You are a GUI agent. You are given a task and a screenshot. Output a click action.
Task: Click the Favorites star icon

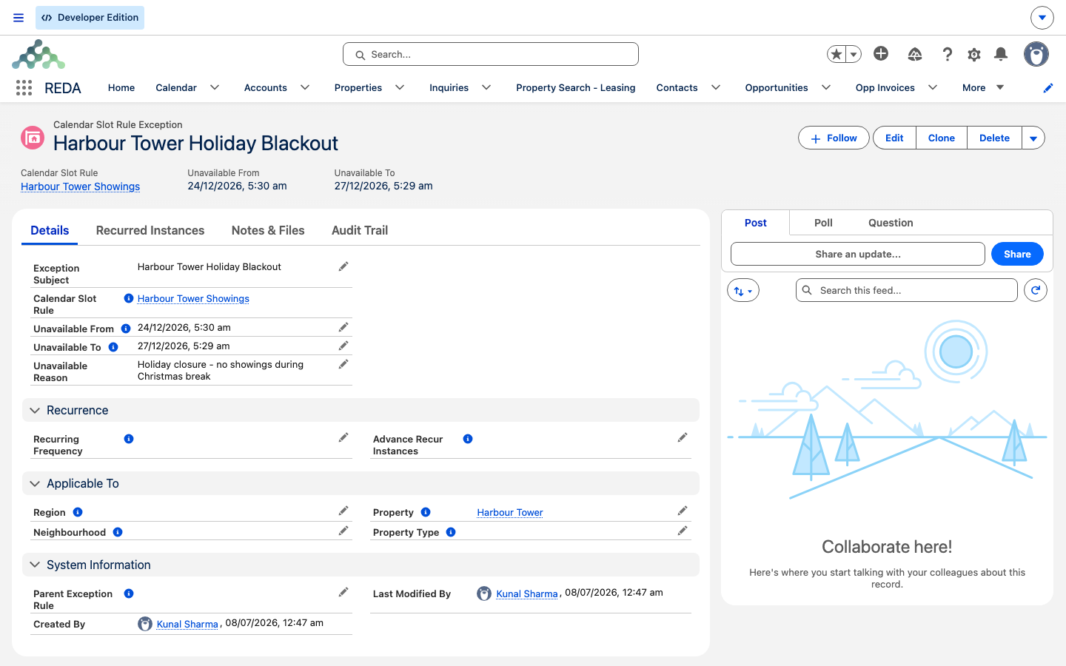pyautogui.click(x=837, y=54)
